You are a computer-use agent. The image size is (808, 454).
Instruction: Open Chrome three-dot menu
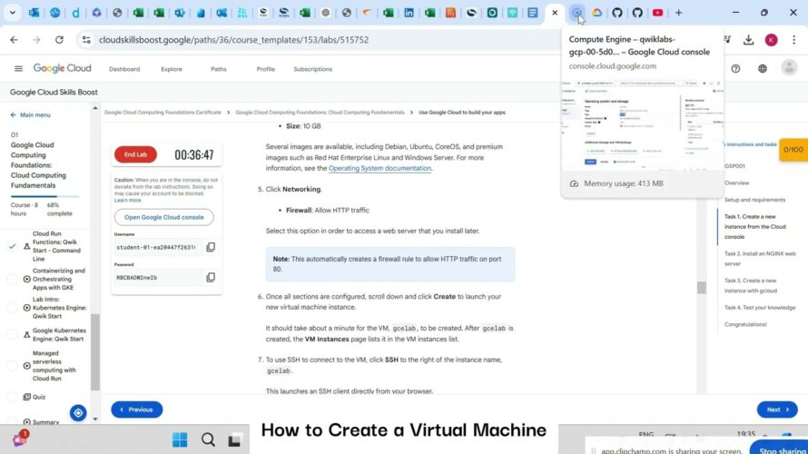point(793,40)
